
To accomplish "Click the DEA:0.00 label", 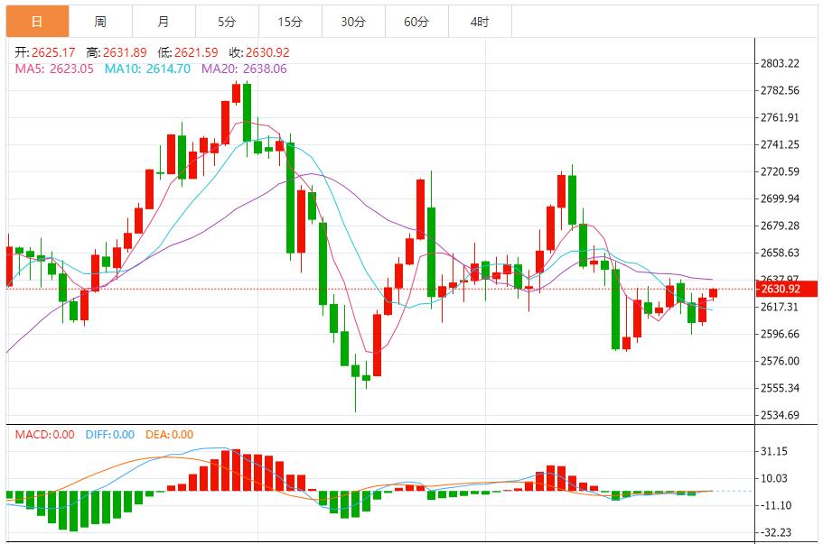I will [170, 435].
